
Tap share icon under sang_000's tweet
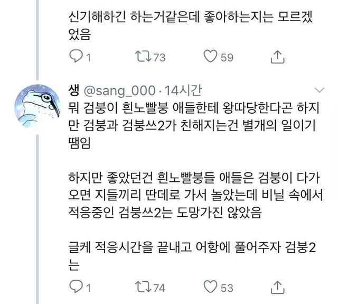click(x=278, y=287)
